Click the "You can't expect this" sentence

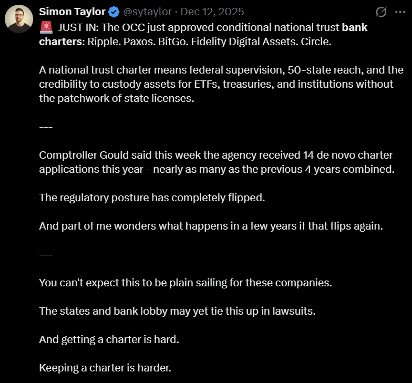[186, 282]
